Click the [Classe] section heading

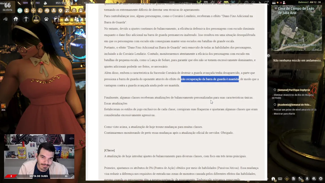pos(109,150)
